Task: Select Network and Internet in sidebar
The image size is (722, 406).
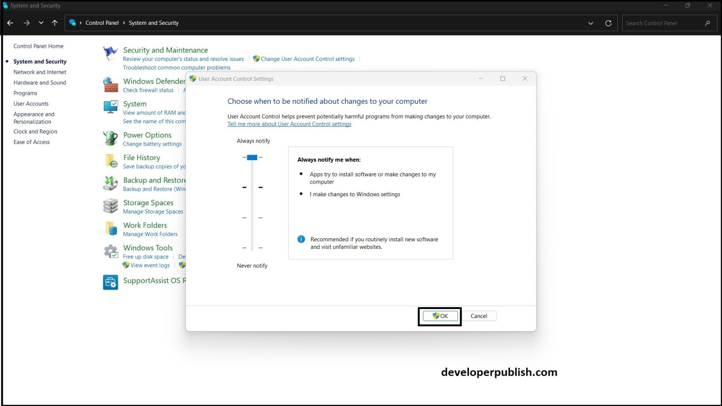Action: [x=40, y=72]
